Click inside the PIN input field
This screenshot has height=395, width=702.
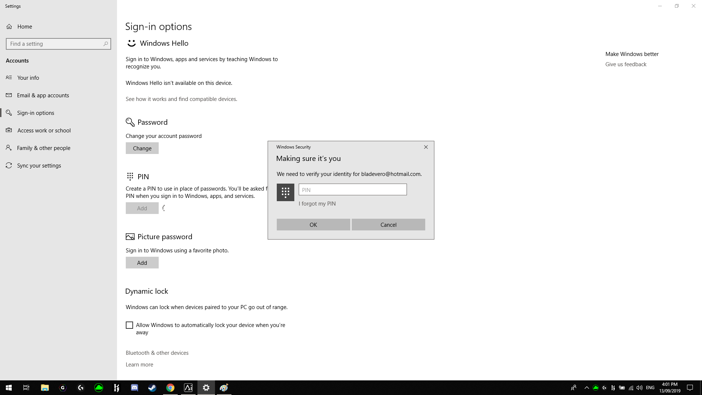click(x=352, y=189)
